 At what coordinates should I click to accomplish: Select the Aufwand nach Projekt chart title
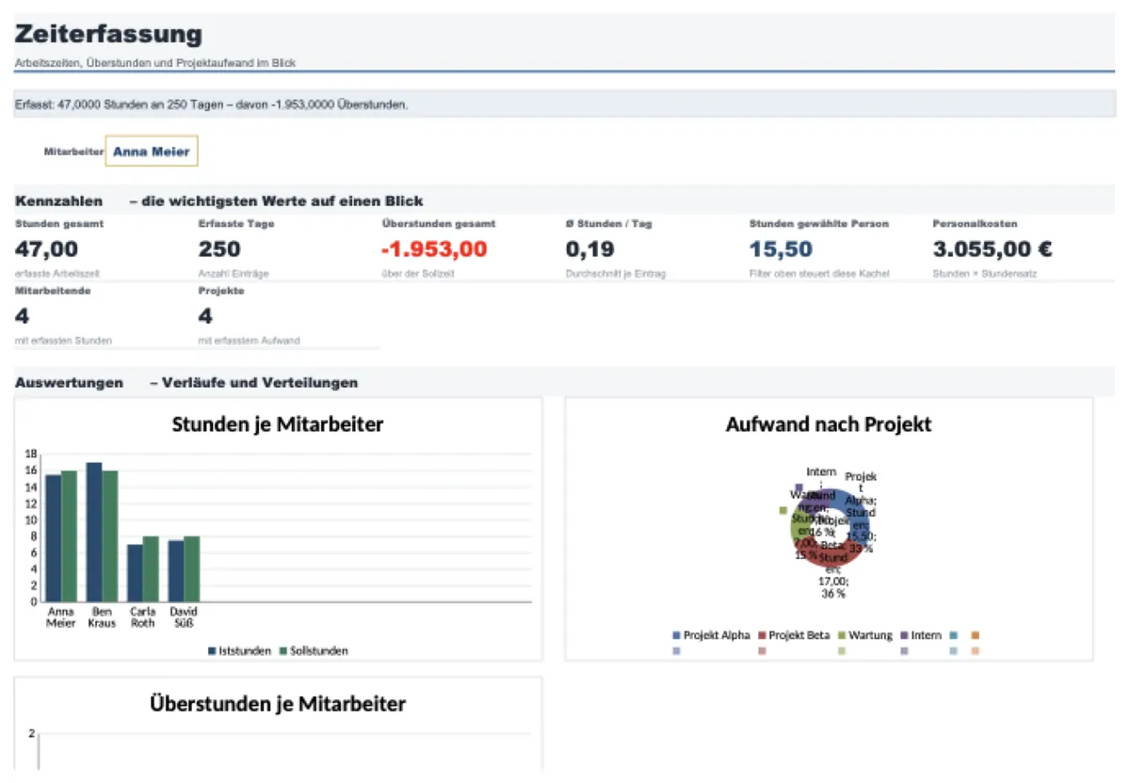pos(829,424)
